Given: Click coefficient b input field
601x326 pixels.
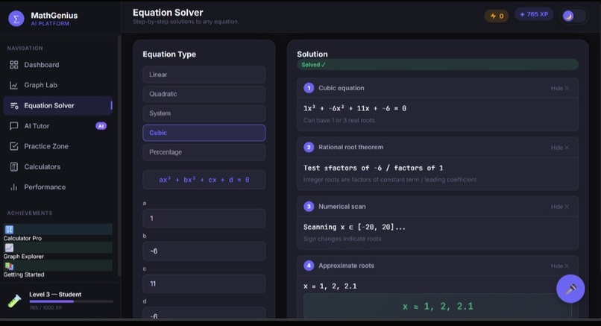Looking at the screenshot, I should click(204, 251).
